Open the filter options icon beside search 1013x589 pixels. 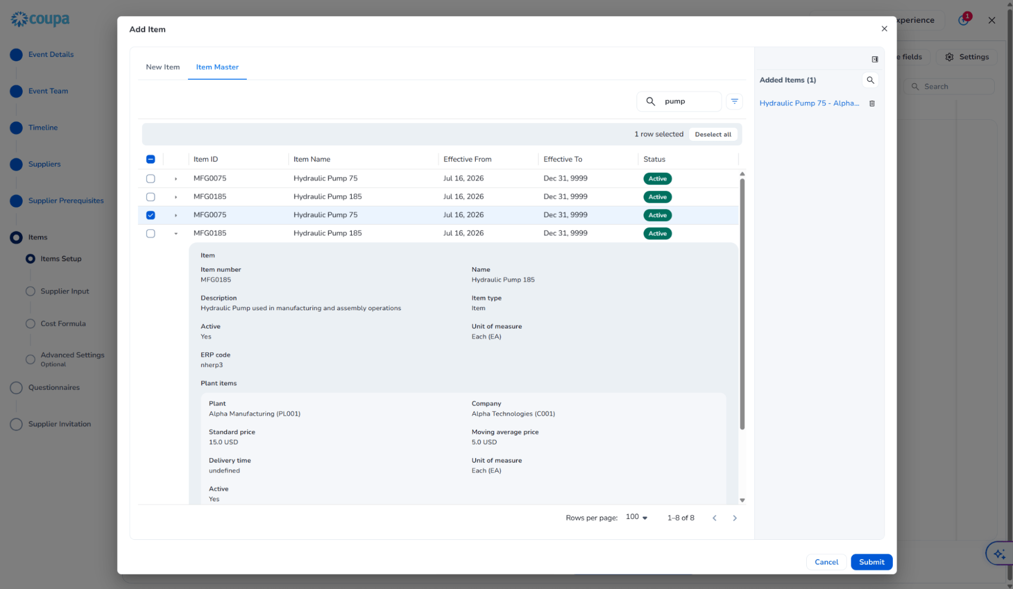click(734, 101)
